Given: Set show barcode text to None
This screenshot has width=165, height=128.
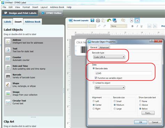Looking at the screenshot, I should (x=140, y=101).
